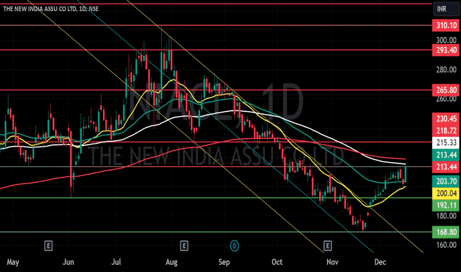Image resolution: width=461 pixels, height=272 pixels.
Task: Select the green 192.11 support label
Action: 446,205
